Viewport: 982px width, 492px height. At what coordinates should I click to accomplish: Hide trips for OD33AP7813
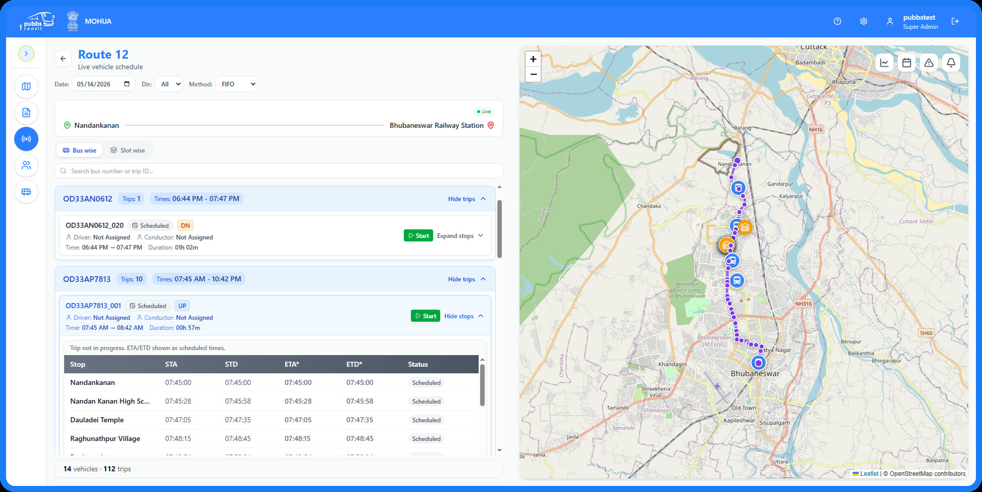(x=467, y=279)
